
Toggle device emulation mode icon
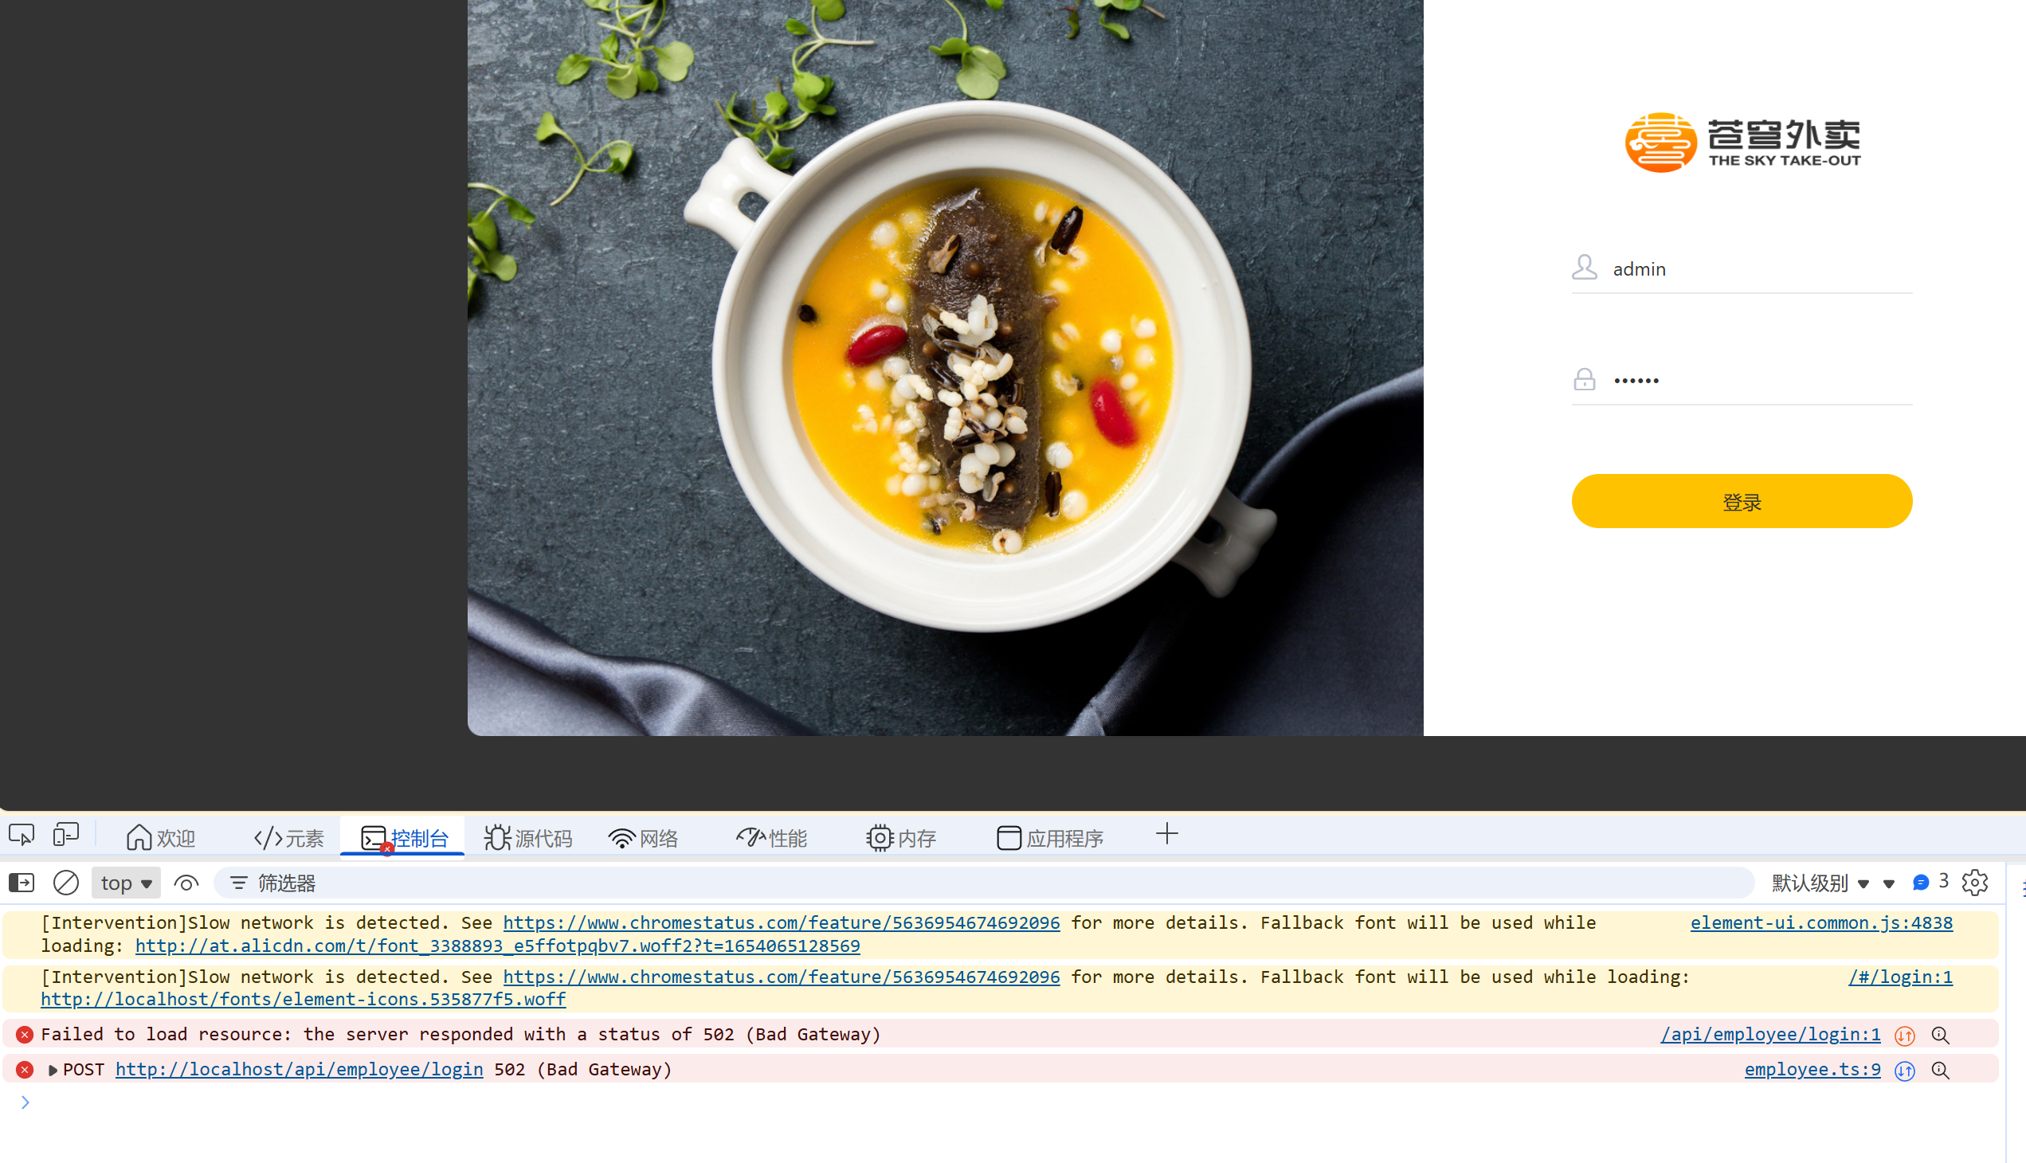point(66,836)
